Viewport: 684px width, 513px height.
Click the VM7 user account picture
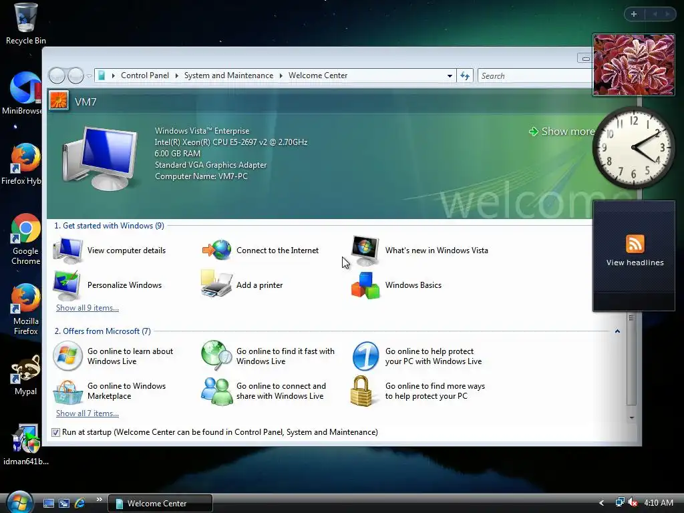pyautogui.click(x=59, y=101)
